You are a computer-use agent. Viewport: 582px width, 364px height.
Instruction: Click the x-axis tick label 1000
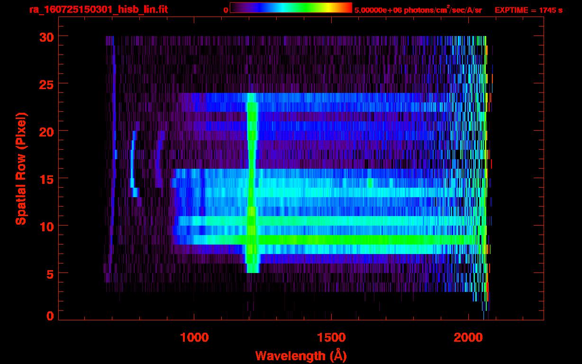point(194,337)
